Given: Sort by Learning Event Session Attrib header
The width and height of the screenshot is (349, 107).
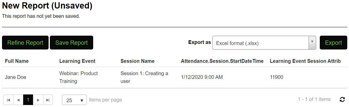Looking at the screenshot, I should pos(305,61).
